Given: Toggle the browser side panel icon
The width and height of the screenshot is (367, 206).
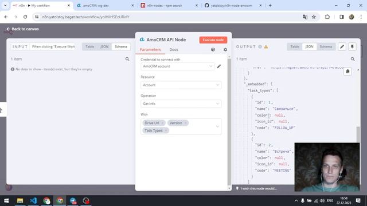Looking at the screenshot, I should (x=342, y=17).
